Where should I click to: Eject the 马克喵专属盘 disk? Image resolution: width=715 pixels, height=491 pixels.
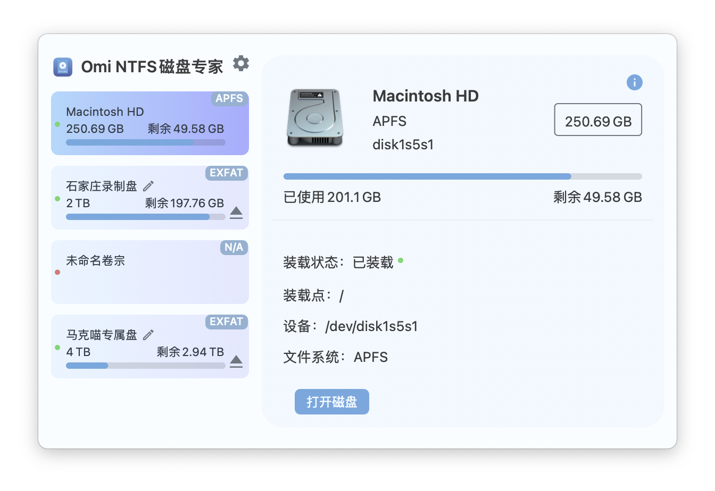coord(236,362)
